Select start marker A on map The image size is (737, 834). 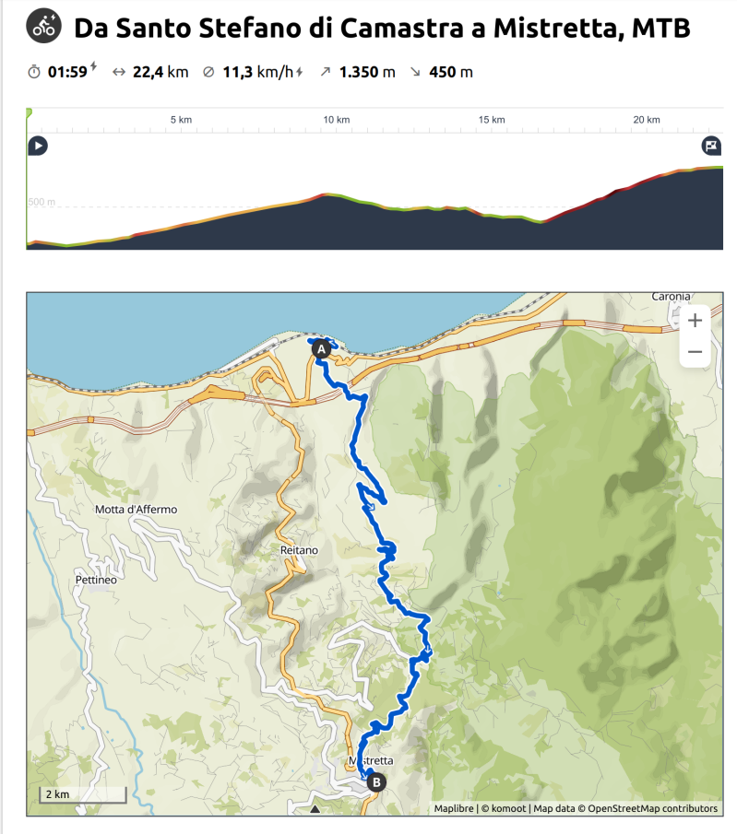click(321, 348)
